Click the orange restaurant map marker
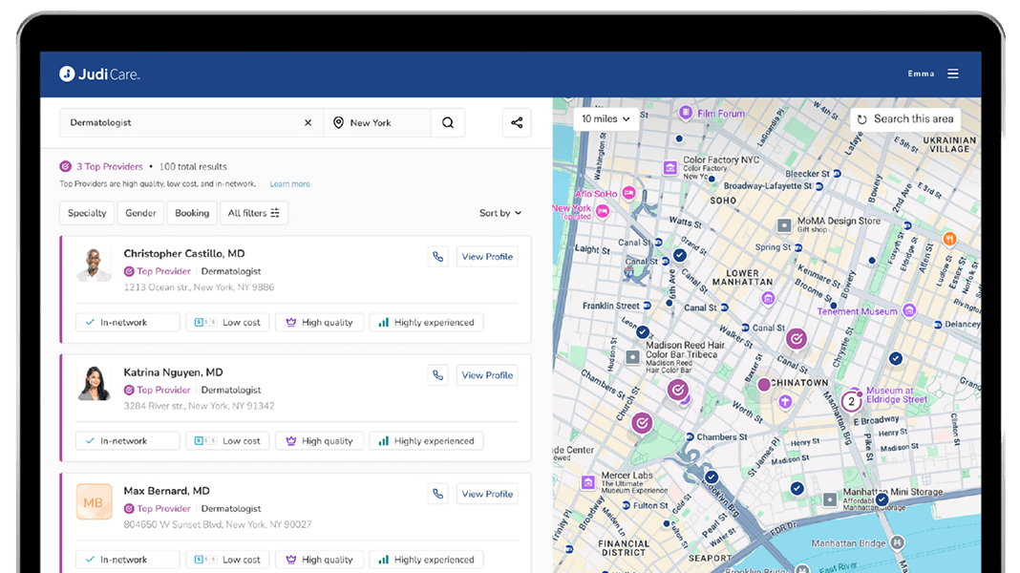1020x573 pixels. pyautogui.click(x=949, y=239)
